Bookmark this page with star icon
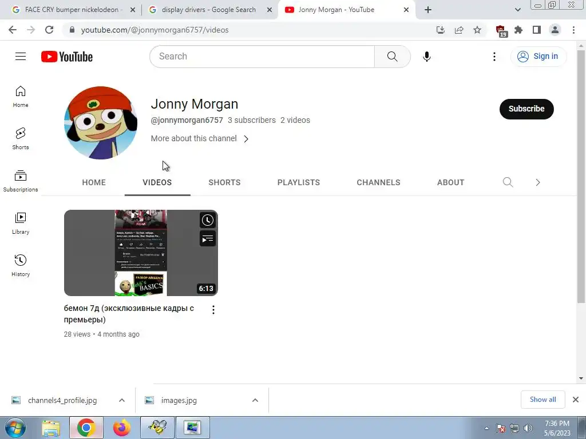The height and width of the screenshot is (439, 586). pyautogui.click(x=477, y=30)
